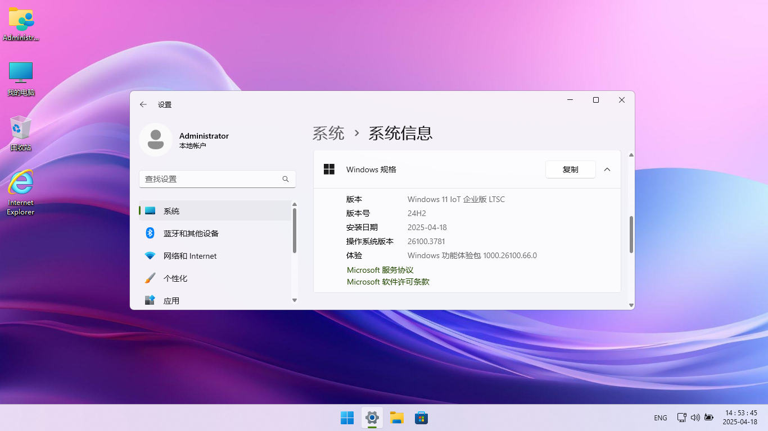Click the search magnifier icon
Image resolution: width=768 pixels, height=431 pixels.
point(286,179)
